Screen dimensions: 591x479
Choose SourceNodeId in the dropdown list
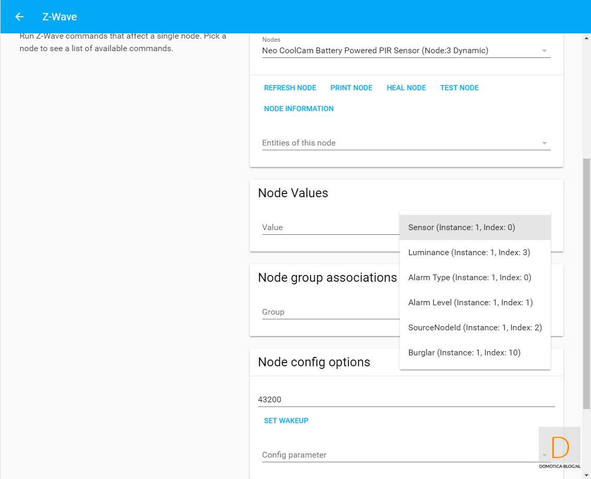(474, 328)
